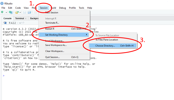Click the New File icon
This screenshot has width=174, height=100.
pos(2,12)
